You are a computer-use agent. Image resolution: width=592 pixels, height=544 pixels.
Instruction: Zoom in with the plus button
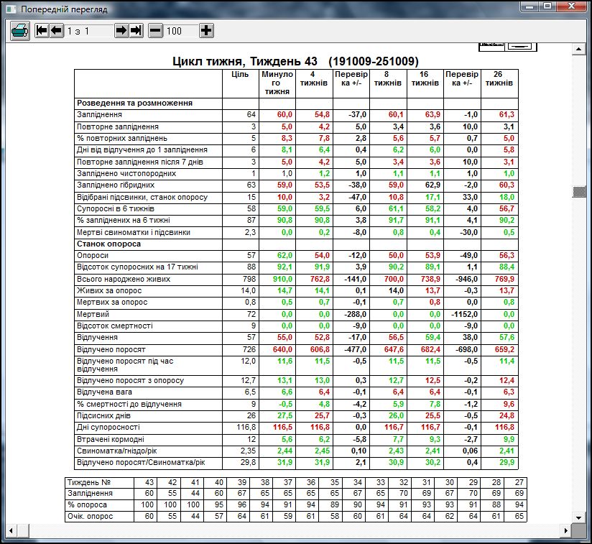point(206,31)
